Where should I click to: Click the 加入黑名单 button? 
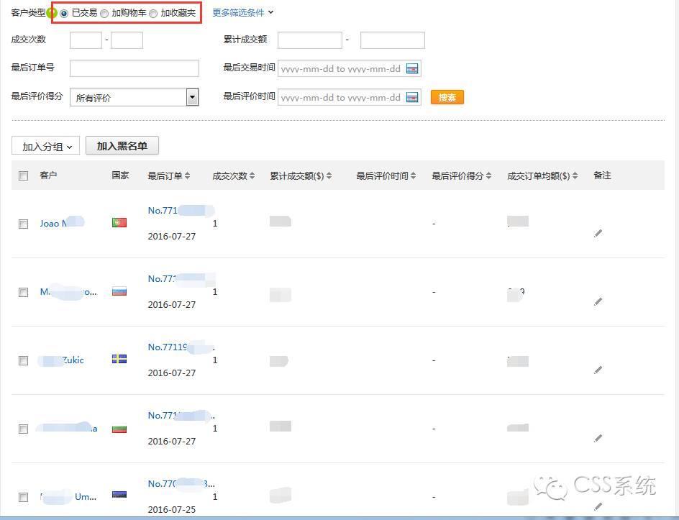coord(122,146)
